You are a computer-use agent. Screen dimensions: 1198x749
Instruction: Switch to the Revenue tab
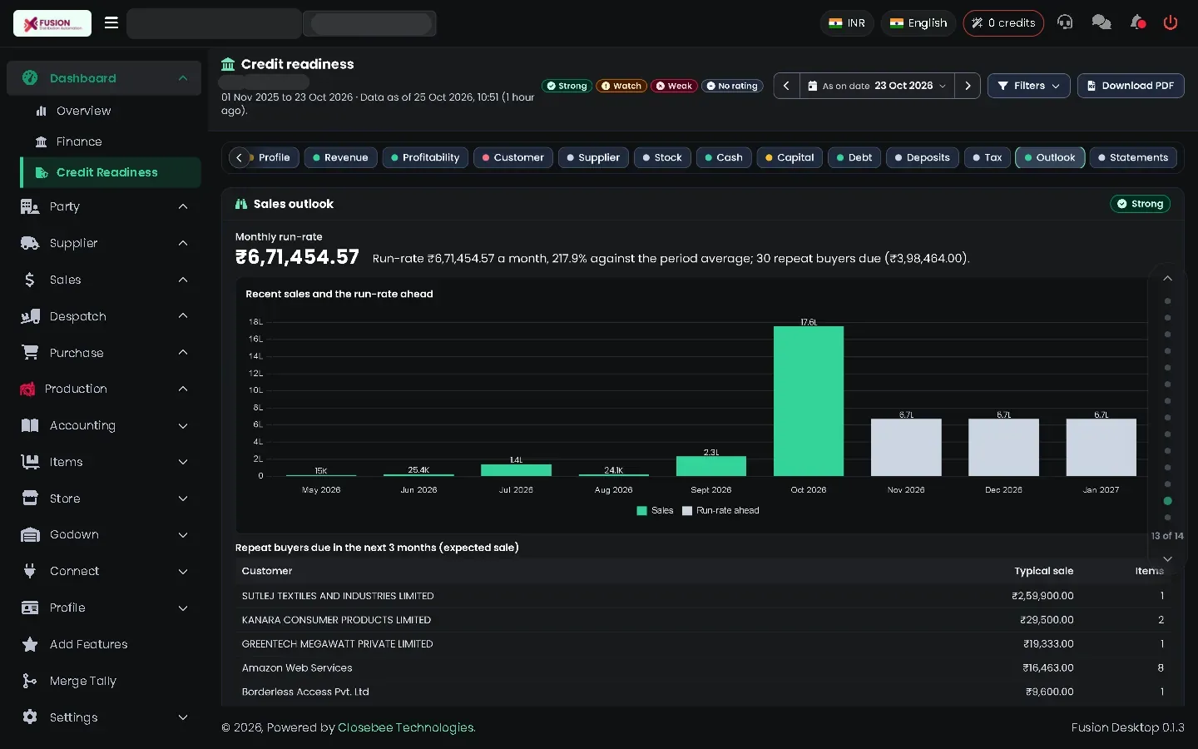(341, 157)
